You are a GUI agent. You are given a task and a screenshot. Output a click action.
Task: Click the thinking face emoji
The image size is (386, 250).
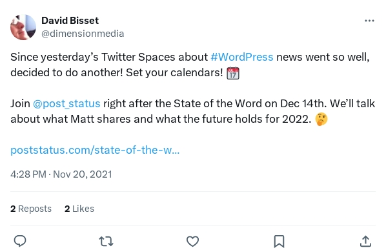(321, 120)
